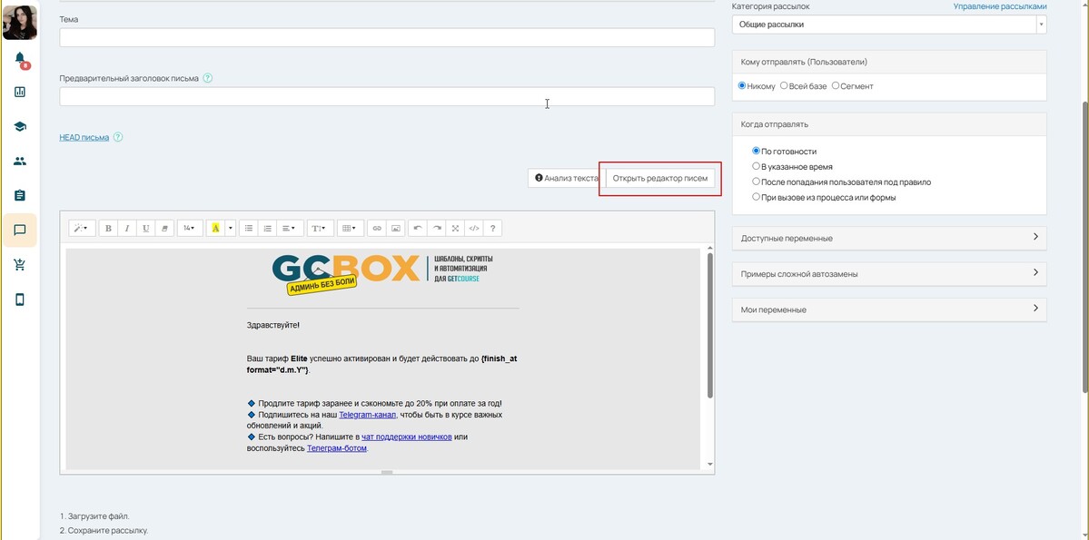
Task: Open the analytics chart sidebar icon
Action: click(20, 92)
